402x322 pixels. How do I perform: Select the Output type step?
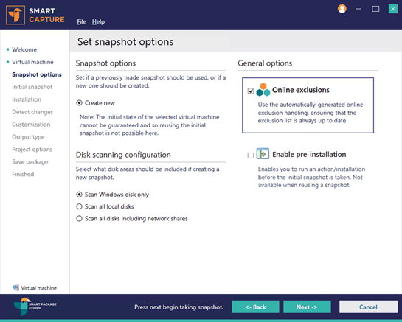[x=28, y=137]
